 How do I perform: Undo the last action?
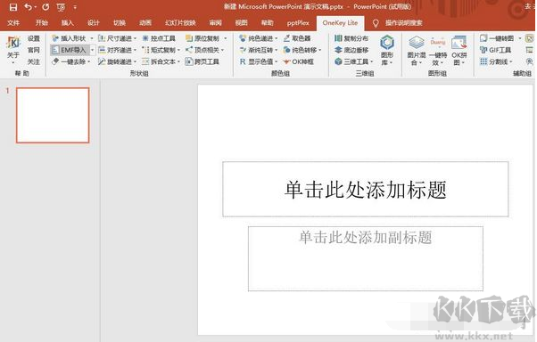[29, 7]
